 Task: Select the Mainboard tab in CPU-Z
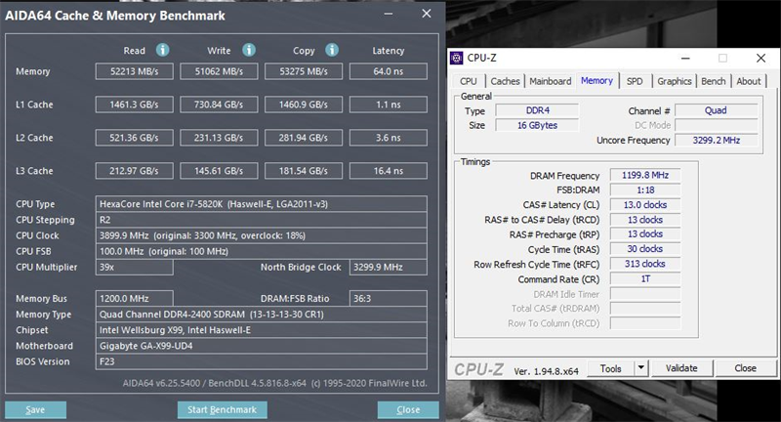point(550,81)
